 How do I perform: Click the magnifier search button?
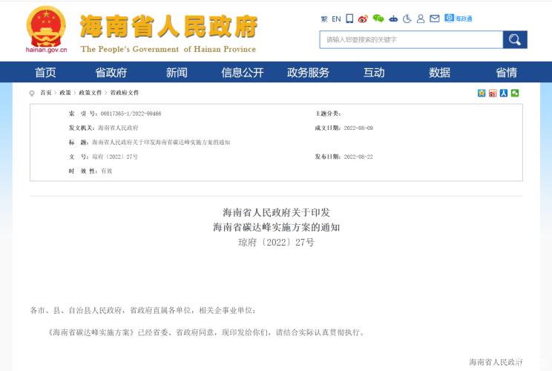click(x=515, y=40)
